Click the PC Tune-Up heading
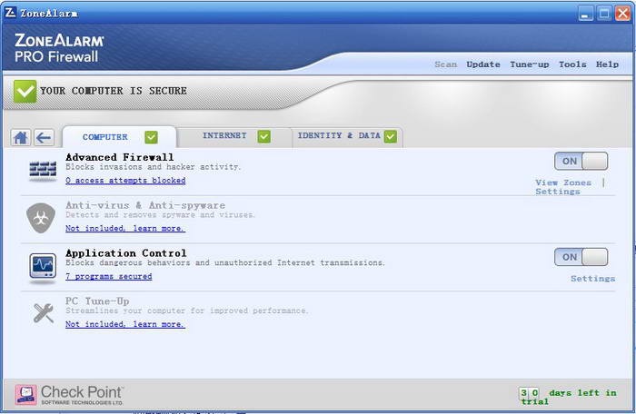Viewport: 636px width, 414px height. 97,301
